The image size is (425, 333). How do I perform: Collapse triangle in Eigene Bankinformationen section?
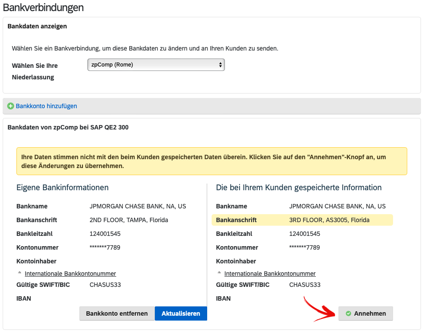point(20,274)
